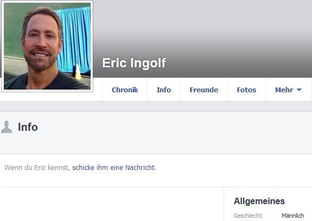Click the white frame of the profile photo
This screenshot has height=221, width=312.
2,46
